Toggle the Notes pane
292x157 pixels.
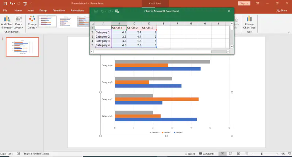coord(190,154)
